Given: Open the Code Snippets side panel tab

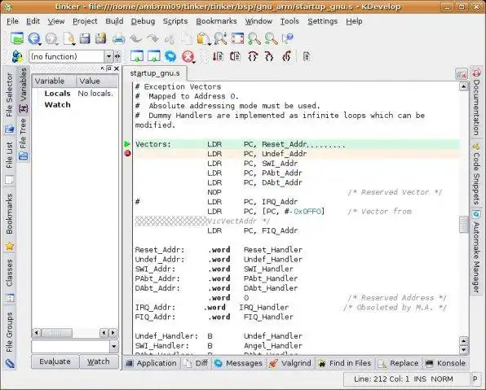Looking at the screenshot, I should point(476,173).
